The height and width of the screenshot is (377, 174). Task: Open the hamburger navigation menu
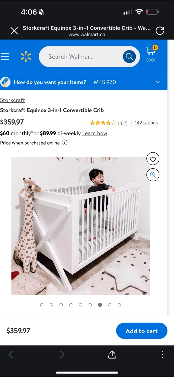(x=5, y=57)
